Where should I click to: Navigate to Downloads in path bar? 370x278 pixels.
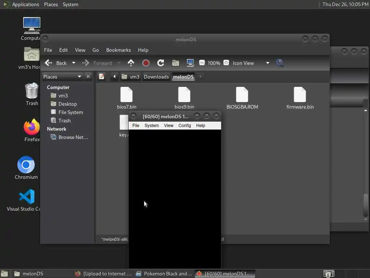click(156, 77)
